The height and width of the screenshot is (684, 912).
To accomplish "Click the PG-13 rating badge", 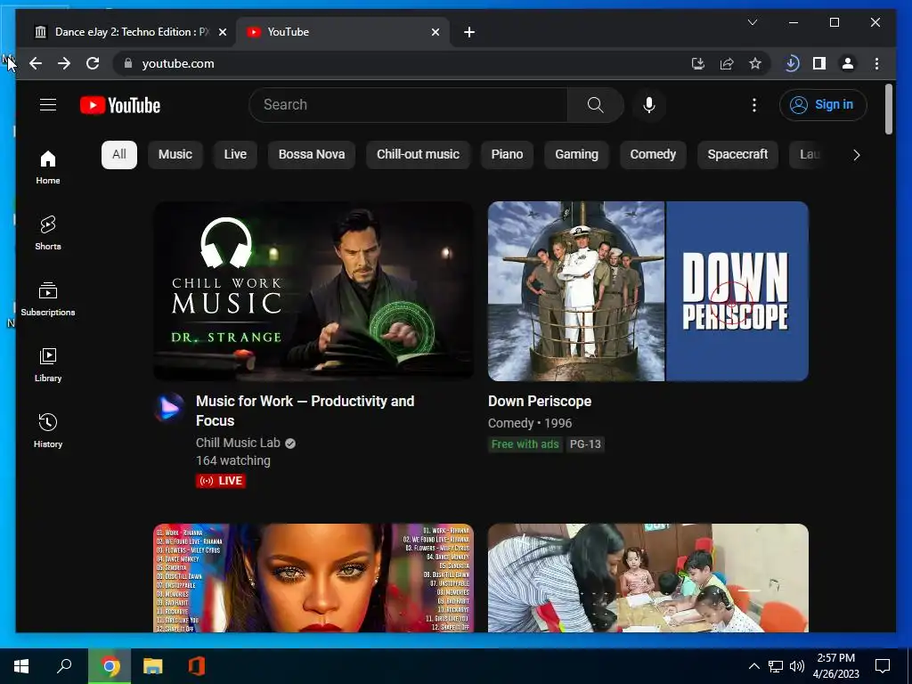I will pos(585,444).
